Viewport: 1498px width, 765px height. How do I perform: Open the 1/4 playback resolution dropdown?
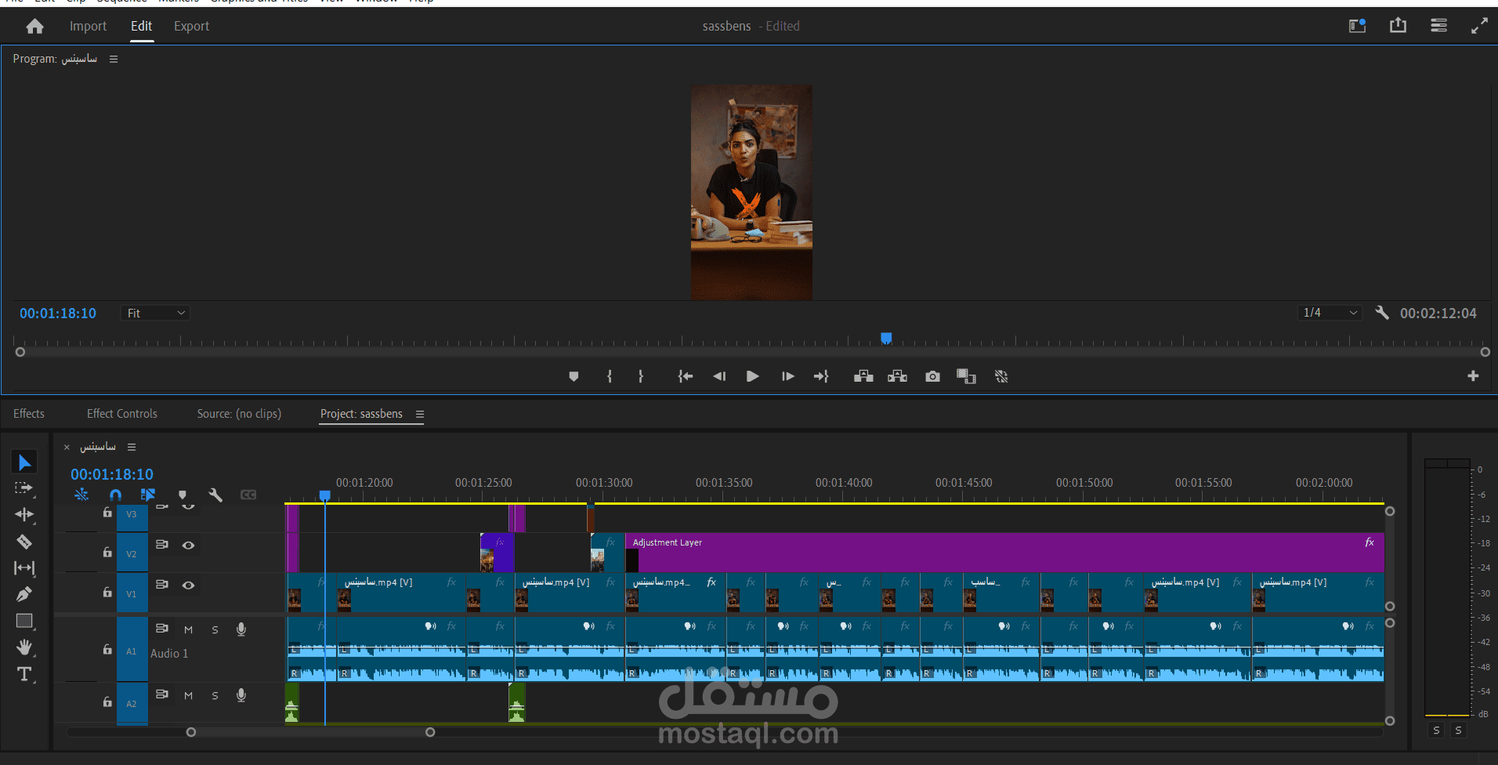coord(1330,313)
